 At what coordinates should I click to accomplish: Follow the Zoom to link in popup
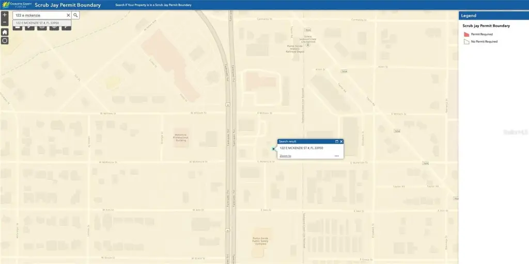tap(285, 156)
